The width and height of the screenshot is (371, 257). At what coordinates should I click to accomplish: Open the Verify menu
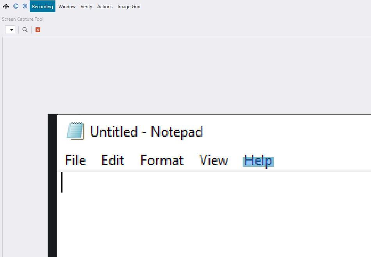(x=86, y=7)
